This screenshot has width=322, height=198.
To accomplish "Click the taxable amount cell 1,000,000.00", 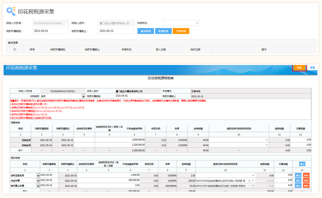I will pyautogui.click(x=120, y=140).
